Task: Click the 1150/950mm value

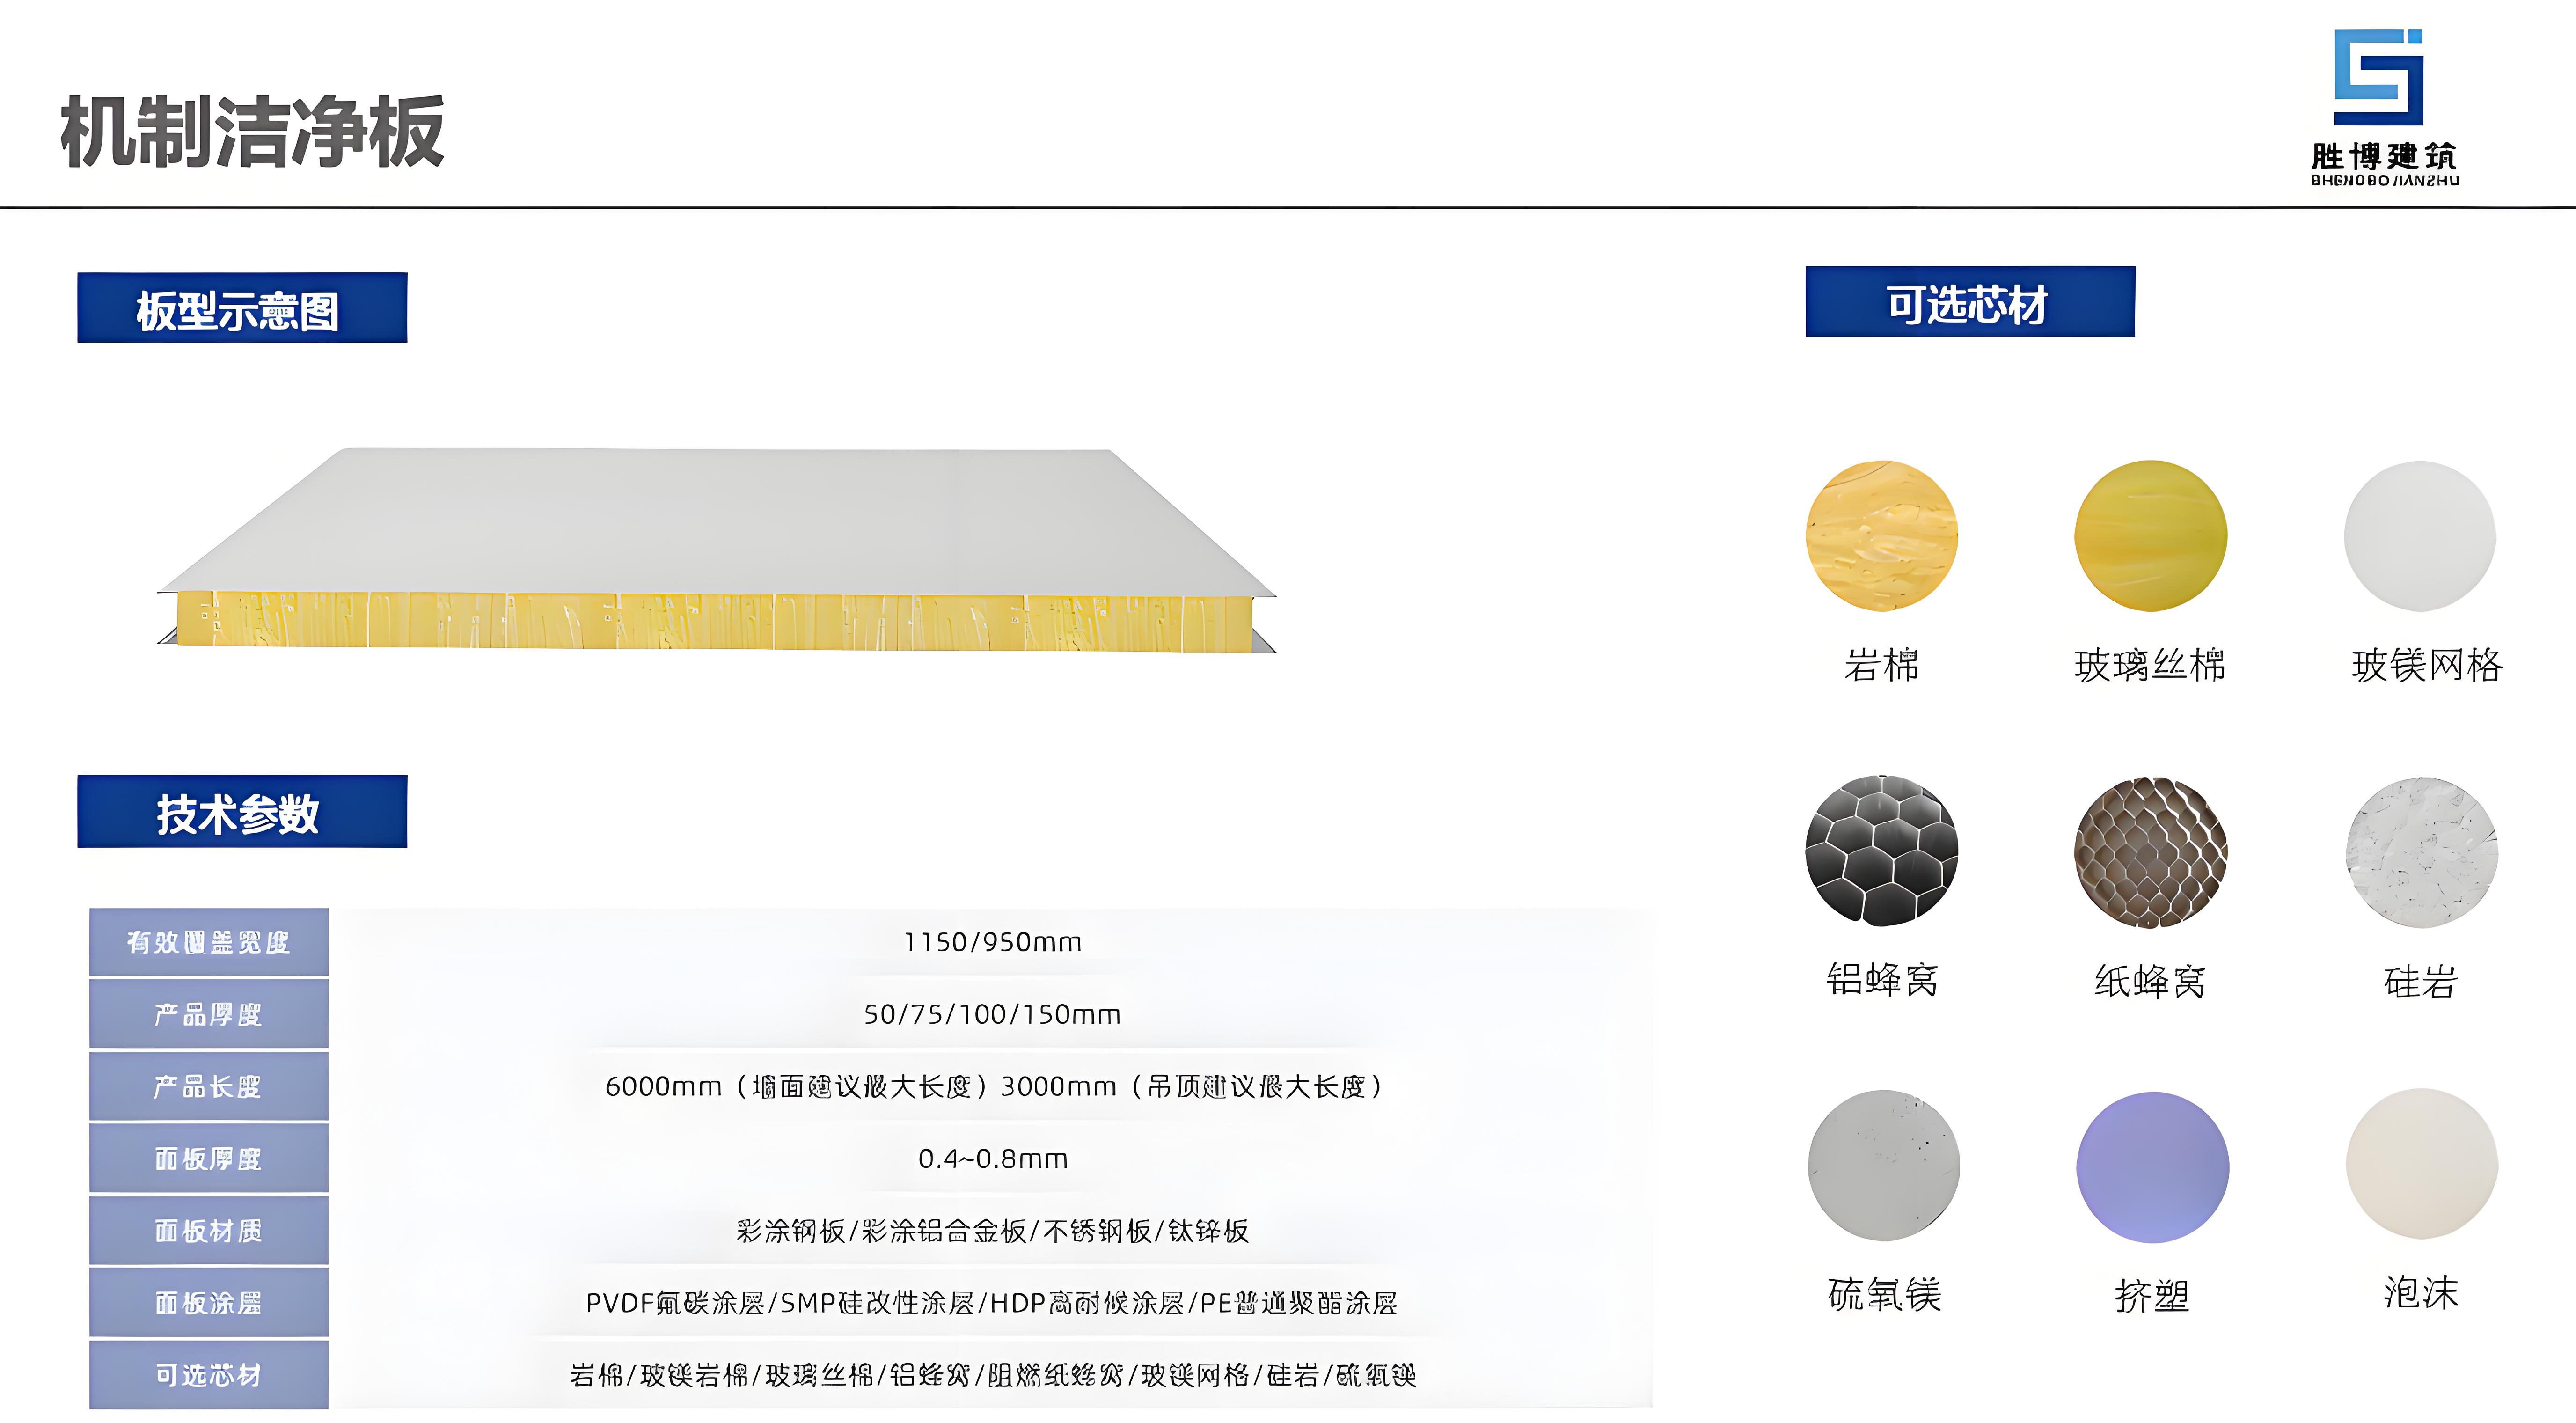Action: (x=993, y=942)
